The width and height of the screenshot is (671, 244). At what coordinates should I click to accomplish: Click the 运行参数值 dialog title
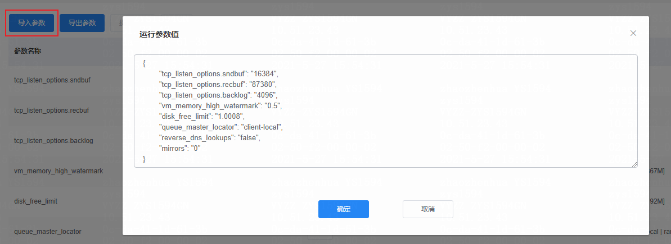click(x=159, y=35)
